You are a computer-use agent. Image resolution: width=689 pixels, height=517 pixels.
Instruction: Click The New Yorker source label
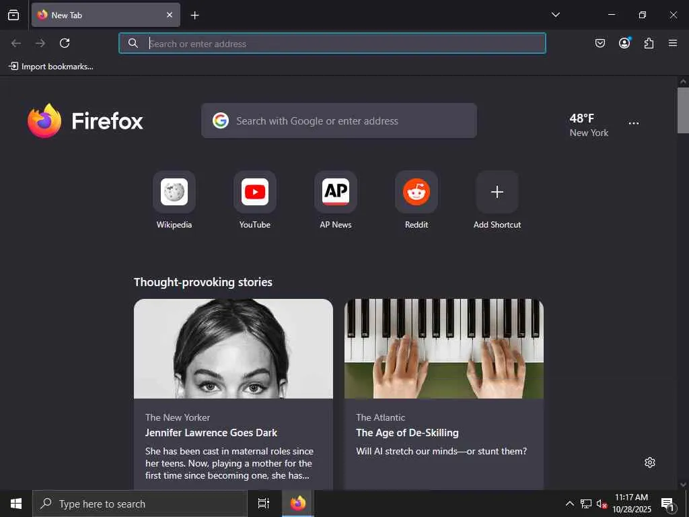(178, 417)
